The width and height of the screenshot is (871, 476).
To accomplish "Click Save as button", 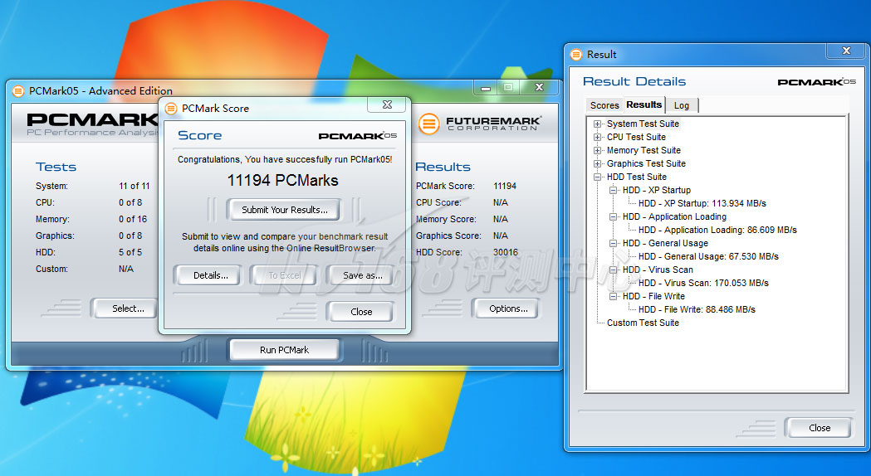I will tap(362, 275).
